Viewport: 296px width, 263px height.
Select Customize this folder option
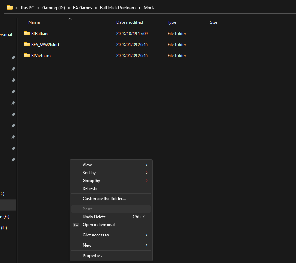tap(104, 199)
